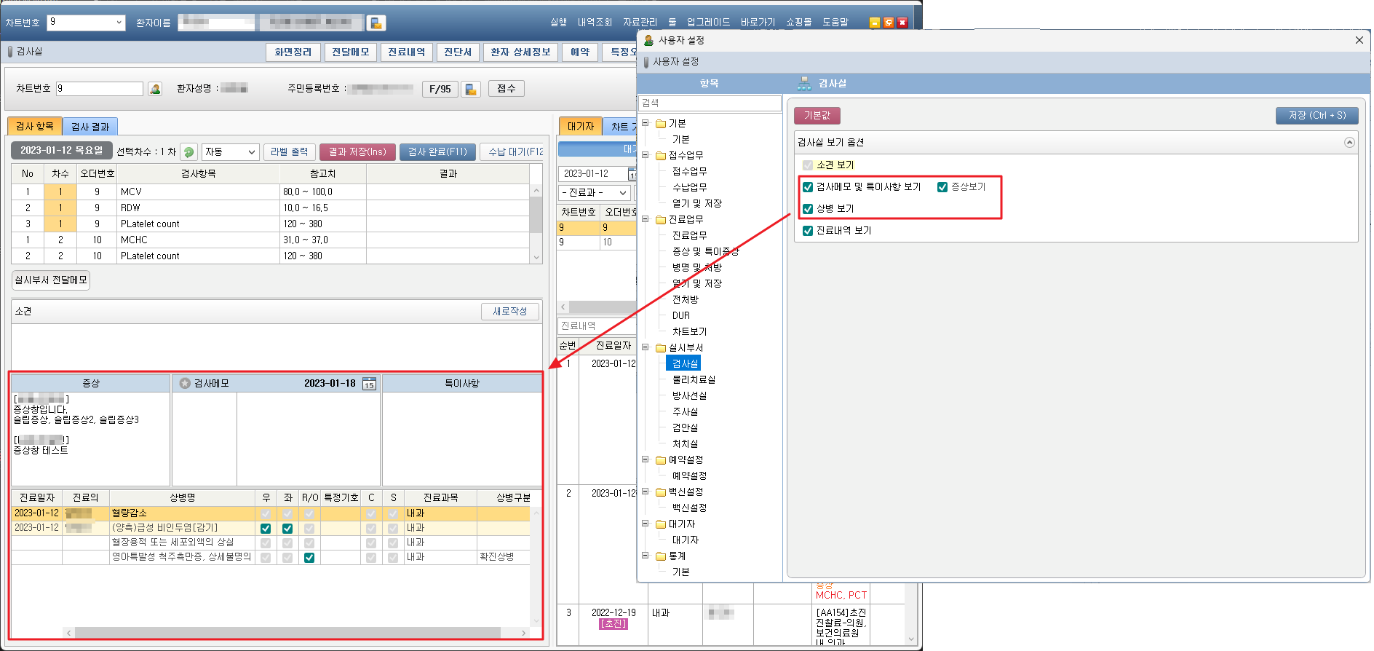
Task: Click the 기본 folder icon in settings tree
Action: [661, 124]
